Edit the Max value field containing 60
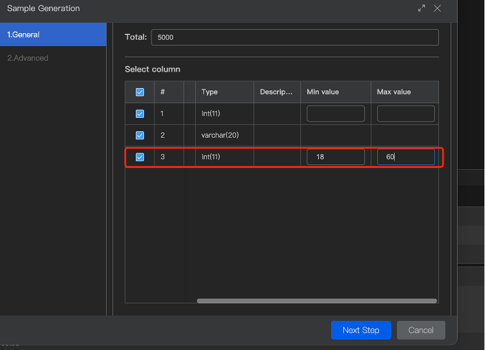Image resolution: width=485 pixels, height=350 pixels. [406, 157]
